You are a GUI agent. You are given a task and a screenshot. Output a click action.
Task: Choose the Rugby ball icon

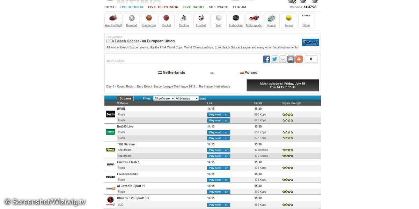tap(272, 18)
